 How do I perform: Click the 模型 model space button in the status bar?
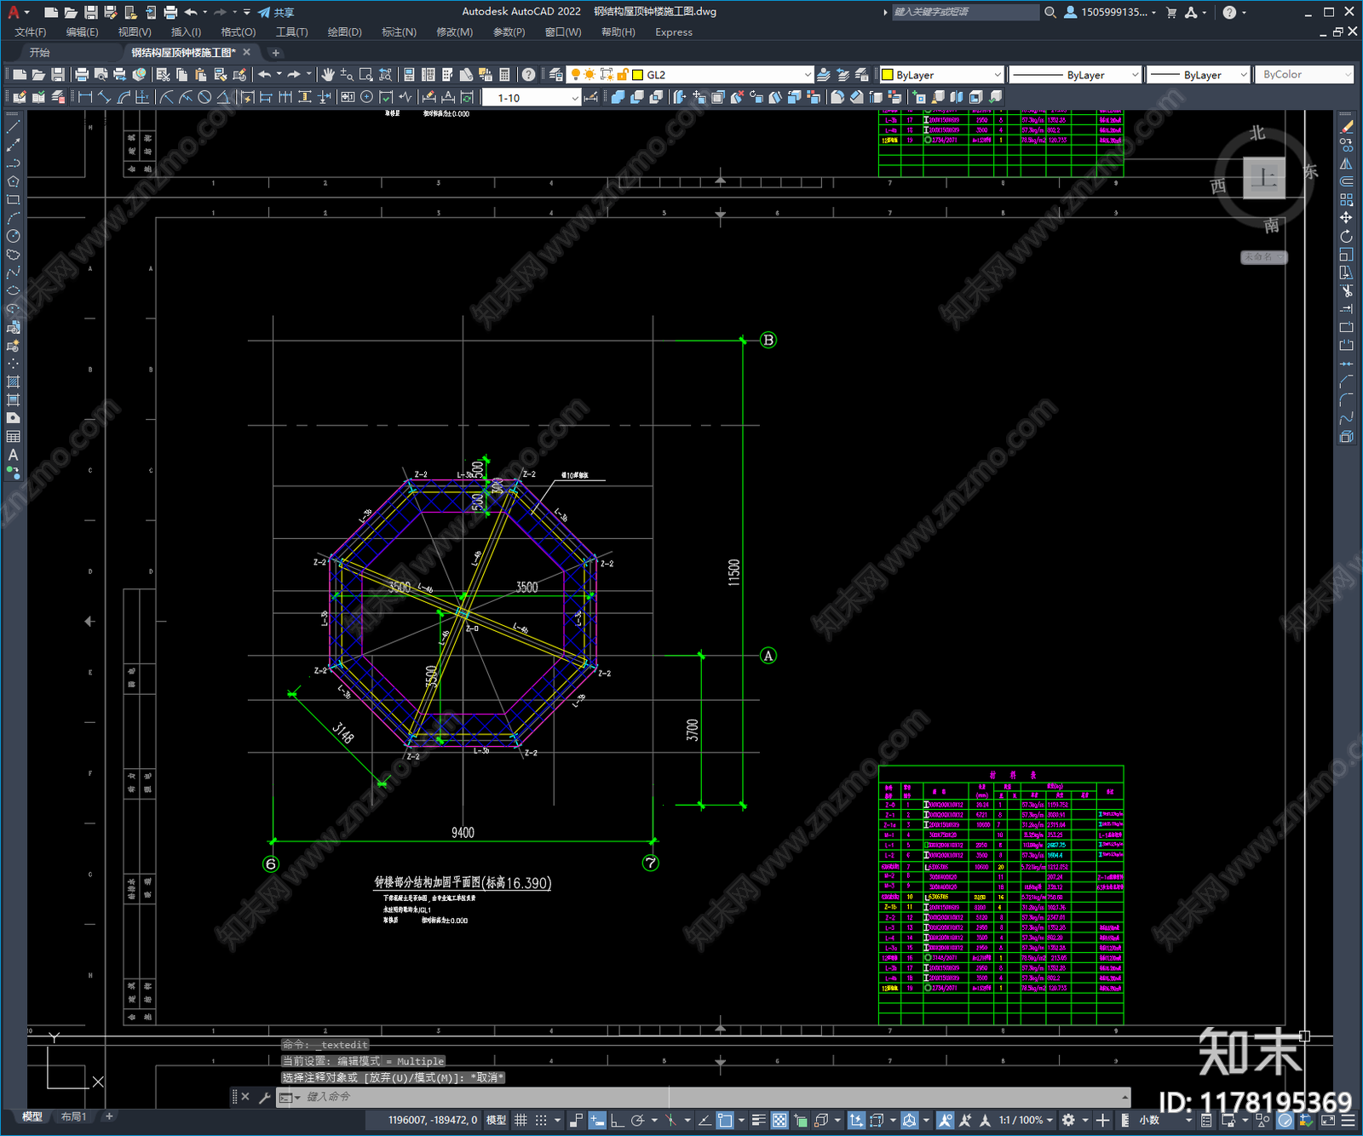click(496, 1121)
